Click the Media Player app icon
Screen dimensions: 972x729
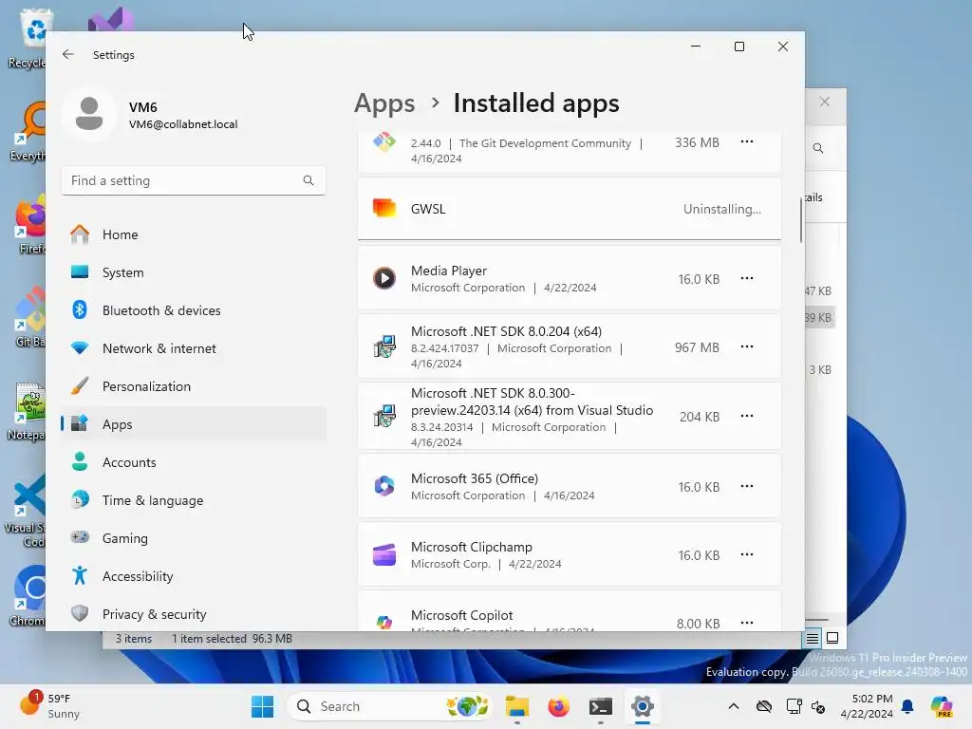coord(384,278)
